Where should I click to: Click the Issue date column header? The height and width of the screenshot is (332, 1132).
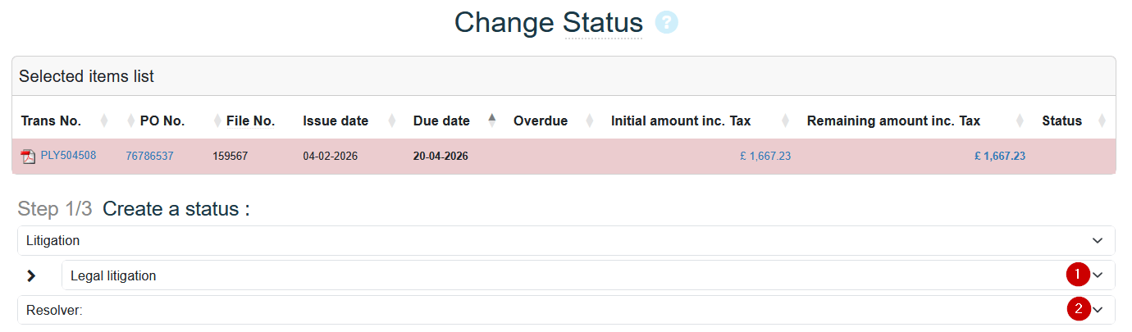[x=335, y=121]
